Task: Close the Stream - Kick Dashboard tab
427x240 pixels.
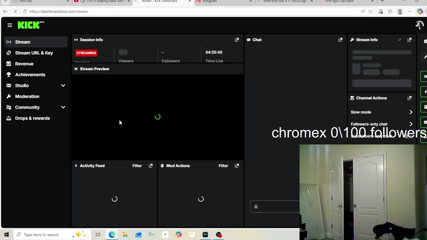Action: point(190,1)
